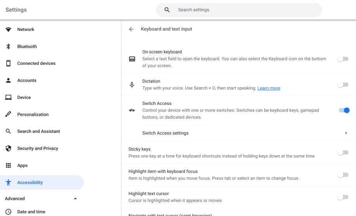Click the Apps grid icon
The width and height of the screenshot is (356, 216).
(x=9, y=165)
